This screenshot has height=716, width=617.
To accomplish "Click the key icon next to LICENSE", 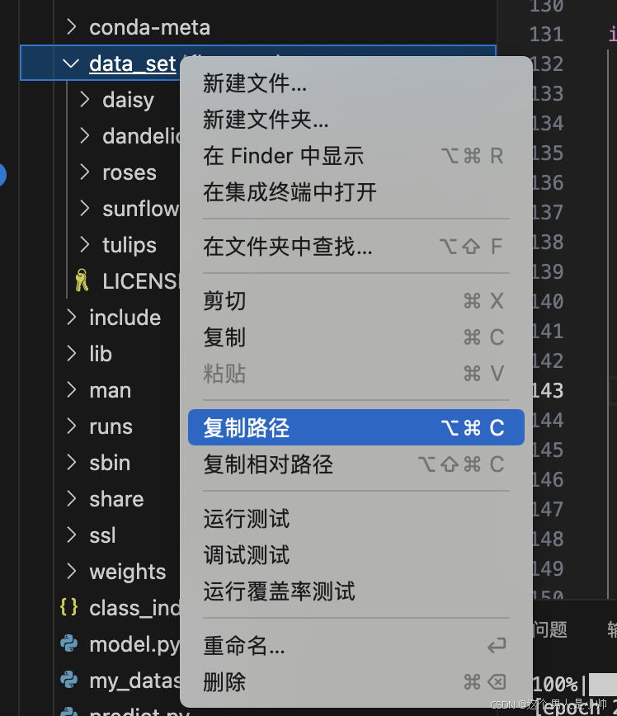I will pyautogui.click(x=80, y=280).
